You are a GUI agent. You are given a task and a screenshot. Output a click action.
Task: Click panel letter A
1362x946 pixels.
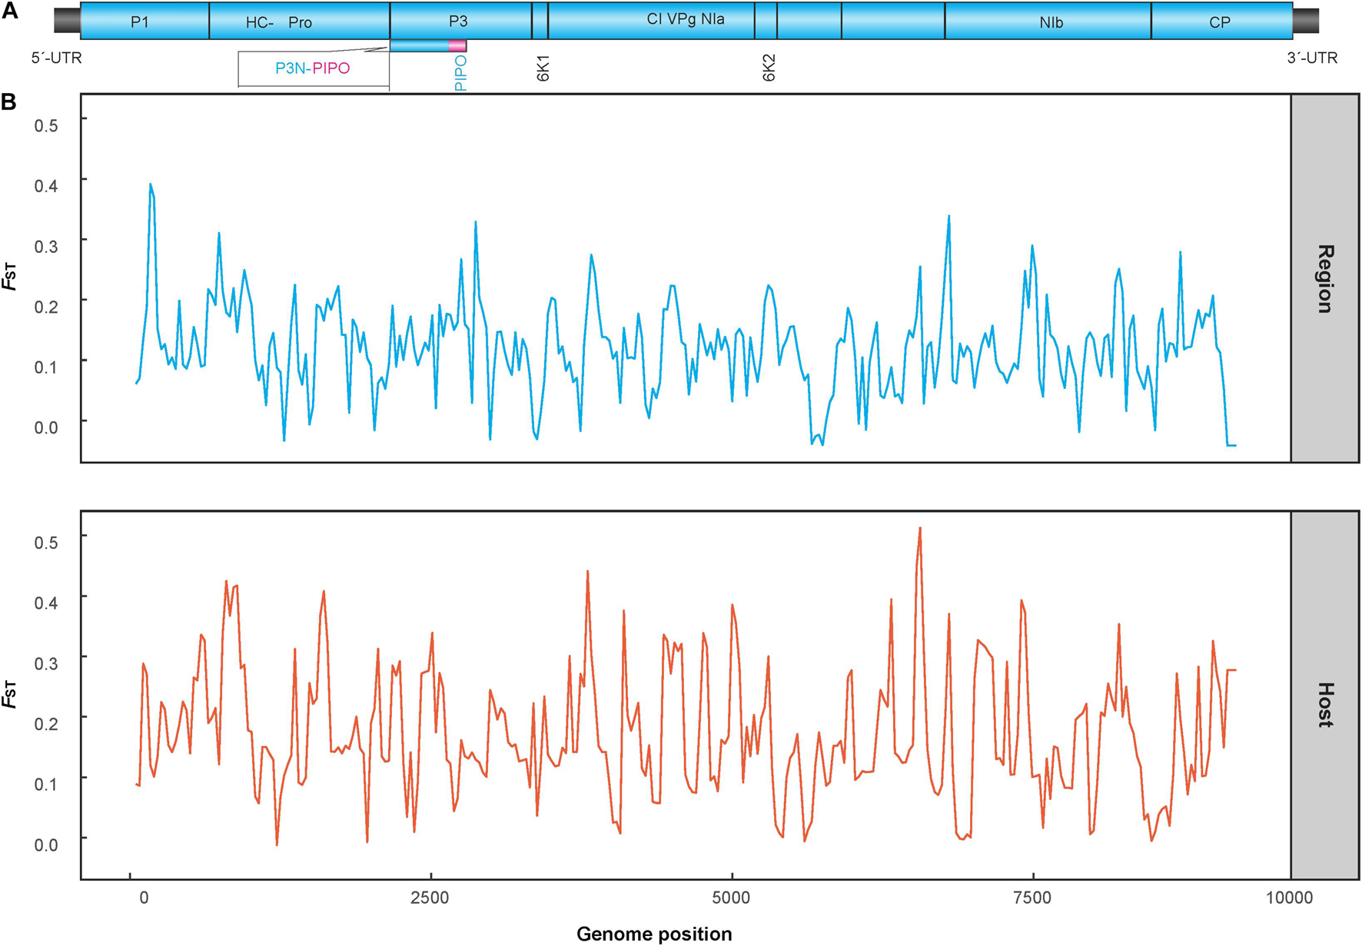pos(9,11)
